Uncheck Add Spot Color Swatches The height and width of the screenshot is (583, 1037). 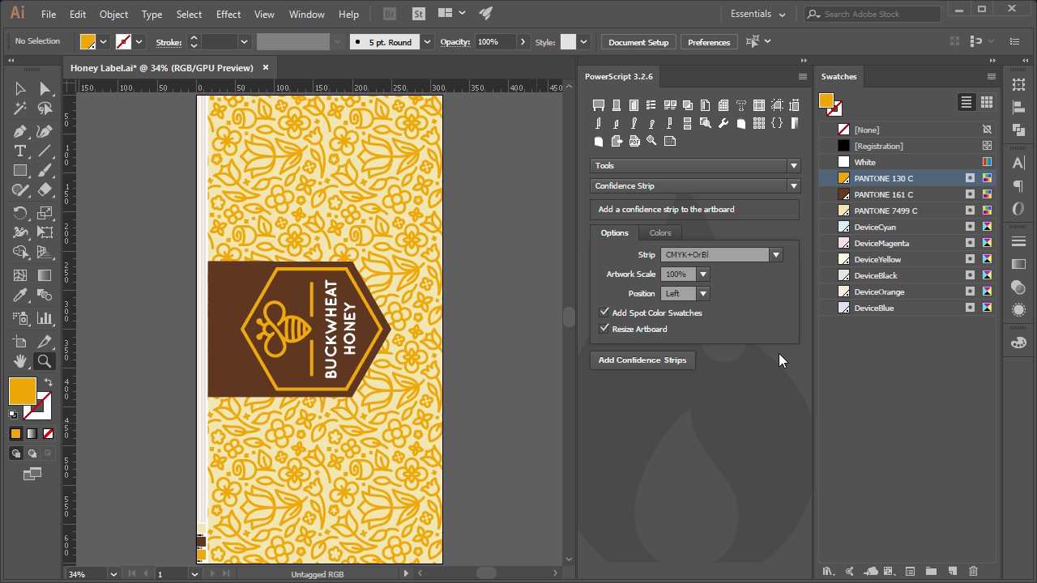[604, 313]
